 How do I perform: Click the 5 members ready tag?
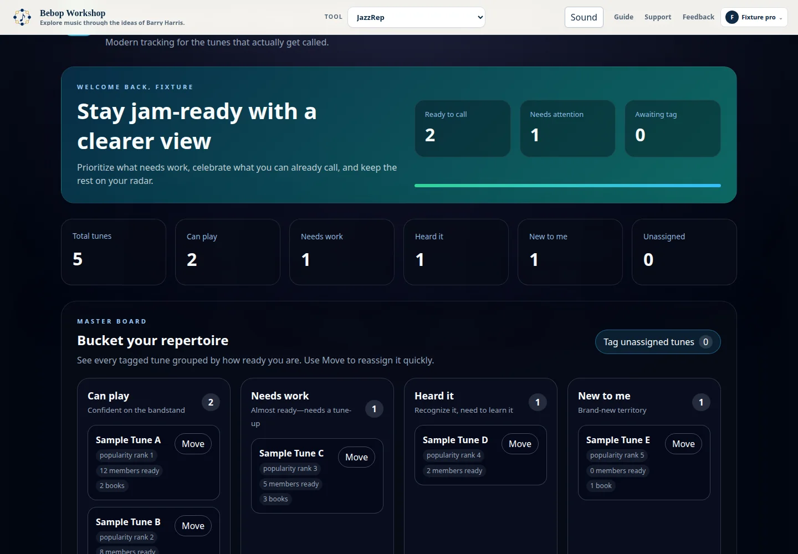point(291,484)
